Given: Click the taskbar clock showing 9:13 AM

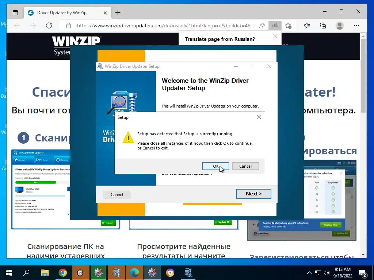Looking at the screenshot, I should pyautogui.click(x=343, y=273).
